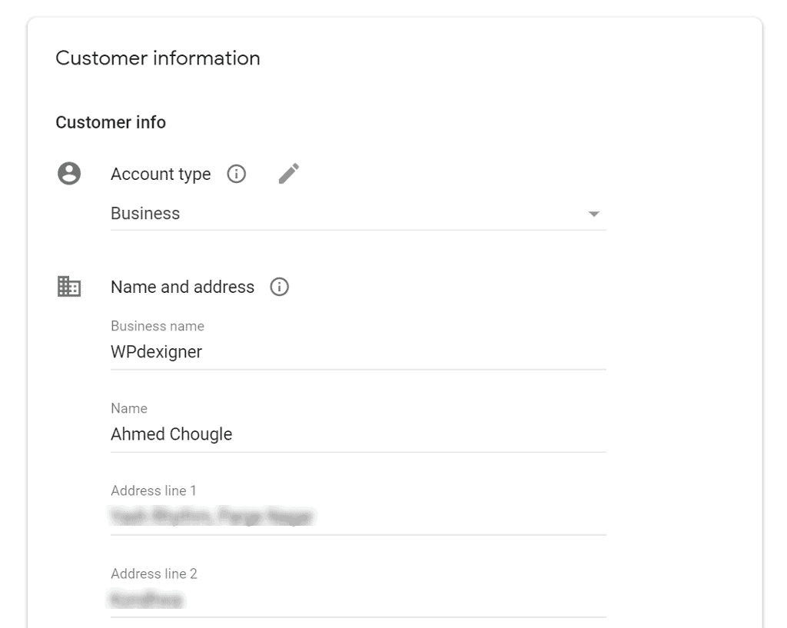The image size is (787, 628).
Task: Select the 'Business' account type value
Action: (x=145, y=214)
